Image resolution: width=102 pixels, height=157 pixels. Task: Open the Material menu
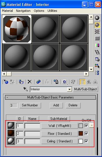(x=7, y=11)
